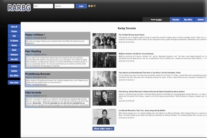
Task: Open Trailers from the sidebar
Action: pyautogui.click(x=14, y=66)
